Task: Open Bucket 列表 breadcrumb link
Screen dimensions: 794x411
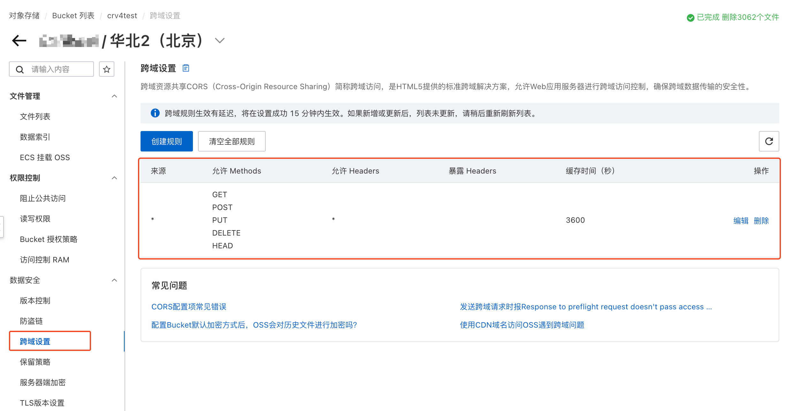Action: tap(73, 16)
